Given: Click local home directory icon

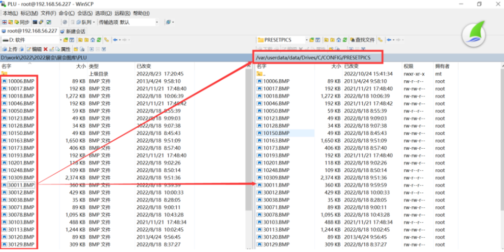Looking at the screenshot, I should (93, 40).
